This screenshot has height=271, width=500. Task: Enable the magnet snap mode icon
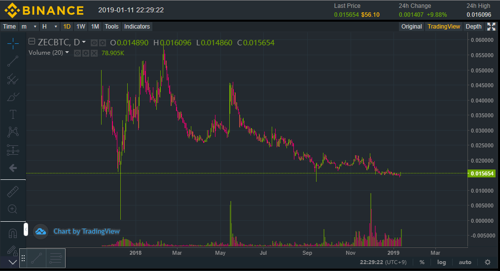(13, 233)
